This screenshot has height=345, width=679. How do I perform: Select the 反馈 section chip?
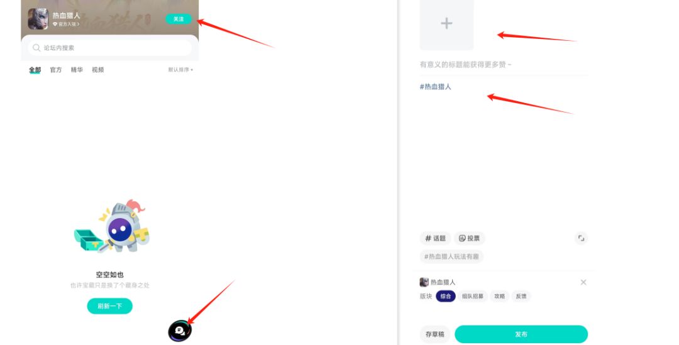point(521,296)
